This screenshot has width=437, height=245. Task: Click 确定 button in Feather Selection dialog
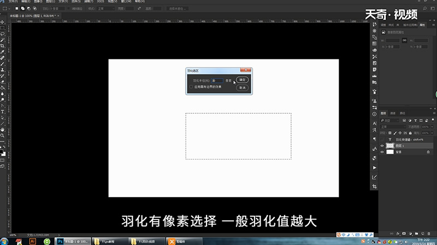tap(242, 79)
